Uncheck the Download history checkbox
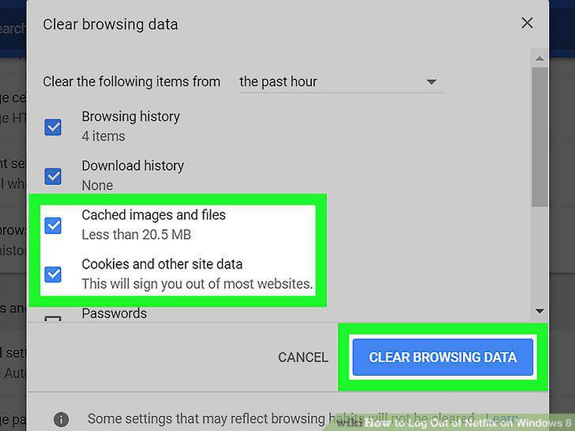Viewport: 575px width, 431px height. [53, 176]
